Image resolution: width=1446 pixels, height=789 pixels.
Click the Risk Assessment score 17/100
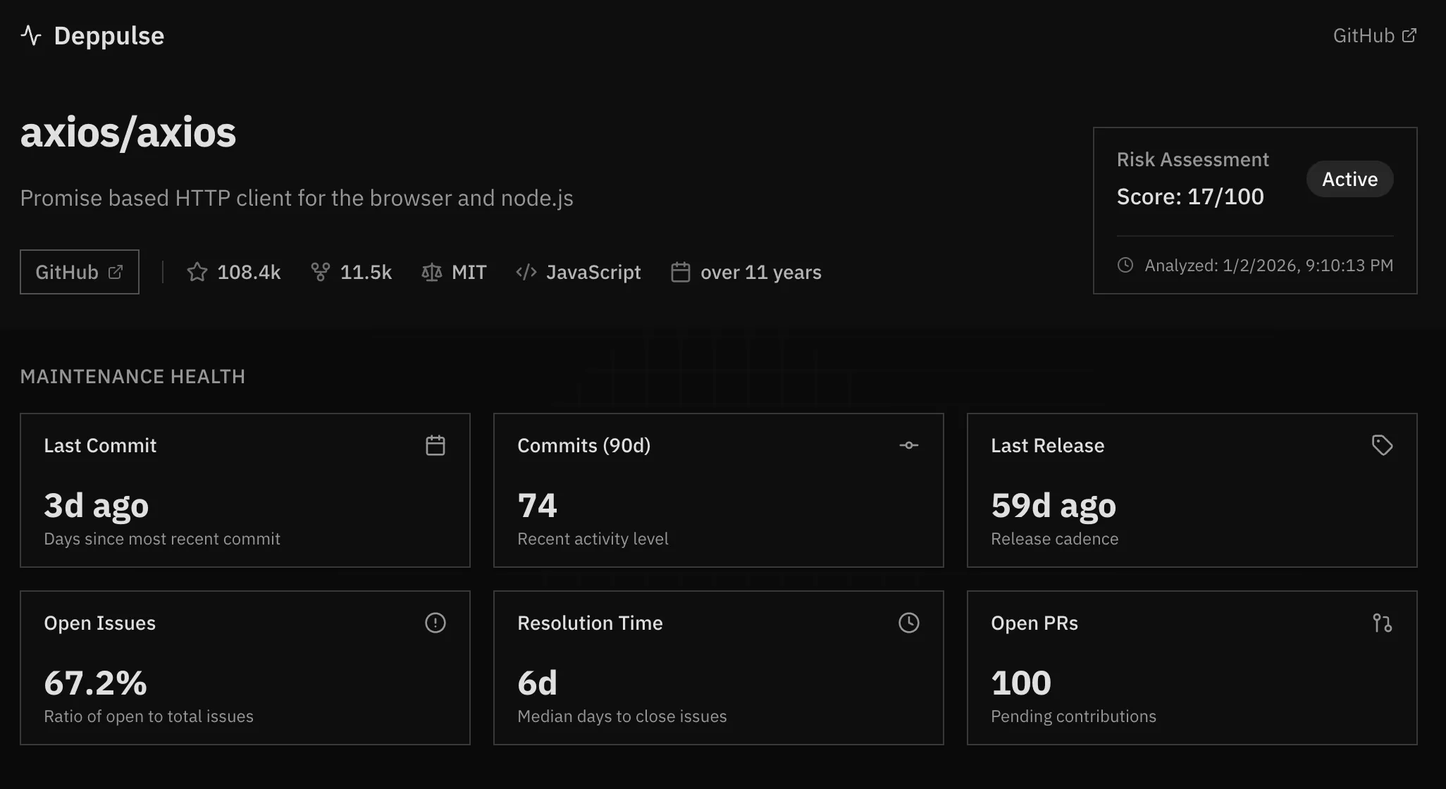coord(1190,197)
